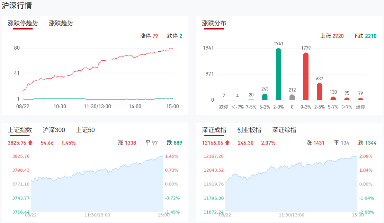
Task: Switch to the 涨跌趋势 tab
Action: (61, 23)
